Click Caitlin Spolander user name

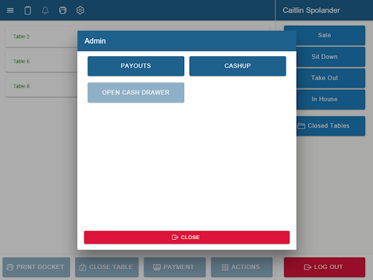(311, 10)
